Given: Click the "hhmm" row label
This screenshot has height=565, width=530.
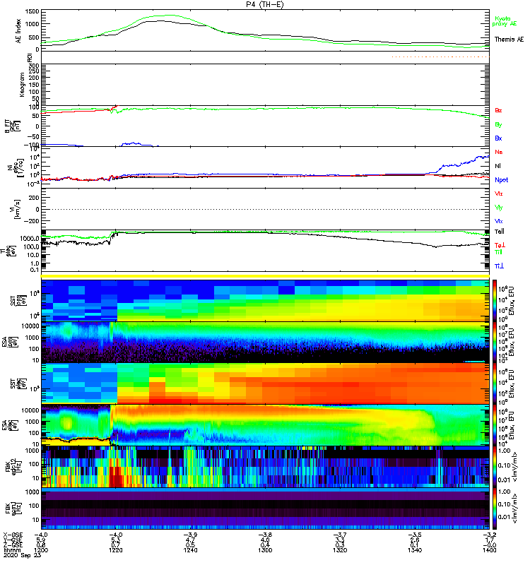Looking at the screenshot, I should point(11,550).
